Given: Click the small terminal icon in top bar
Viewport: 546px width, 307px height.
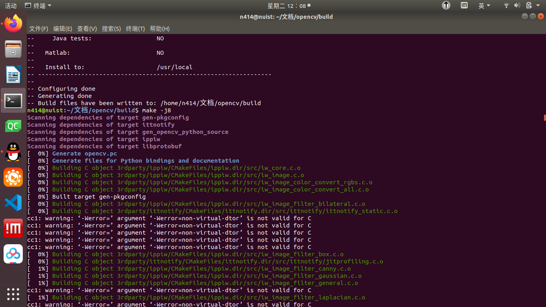Looking at the screenshot, I should 28,6.
